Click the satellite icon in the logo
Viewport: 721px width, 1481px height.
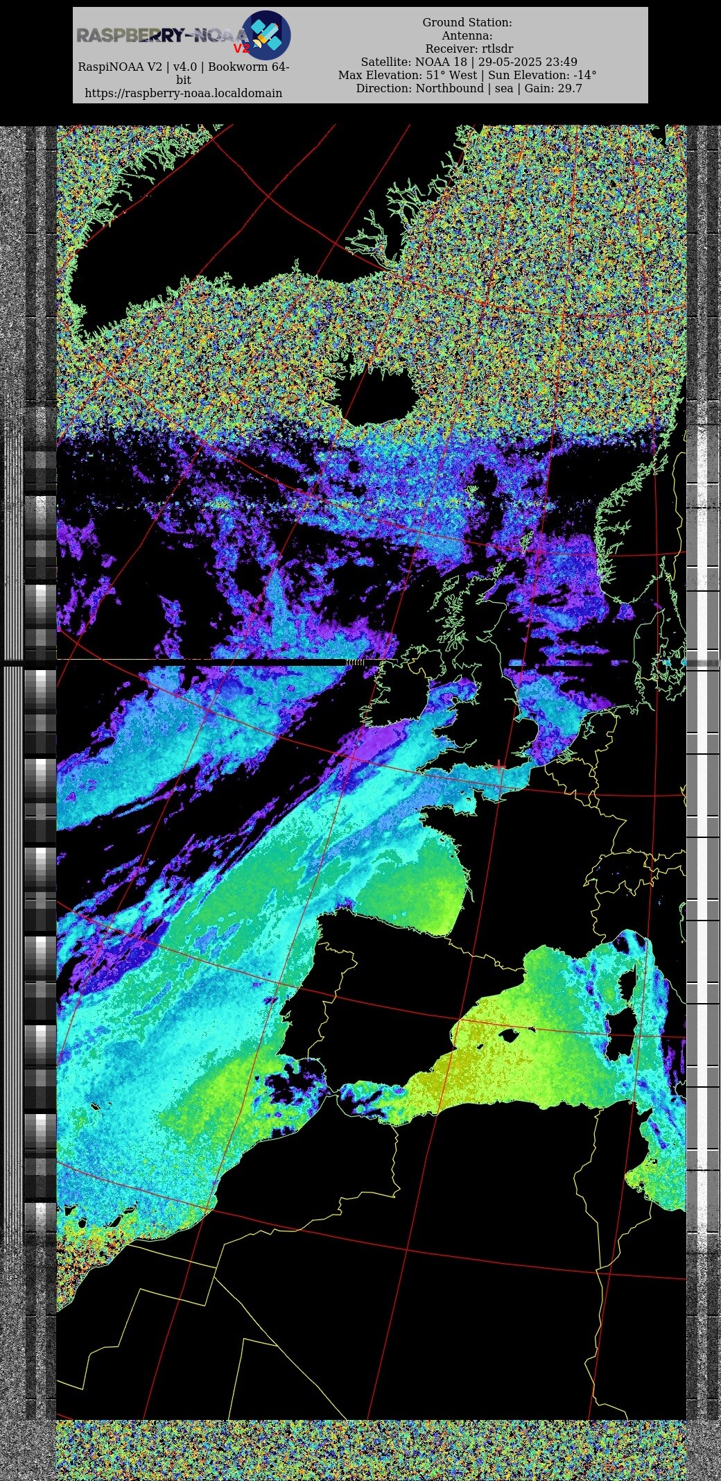266,35
